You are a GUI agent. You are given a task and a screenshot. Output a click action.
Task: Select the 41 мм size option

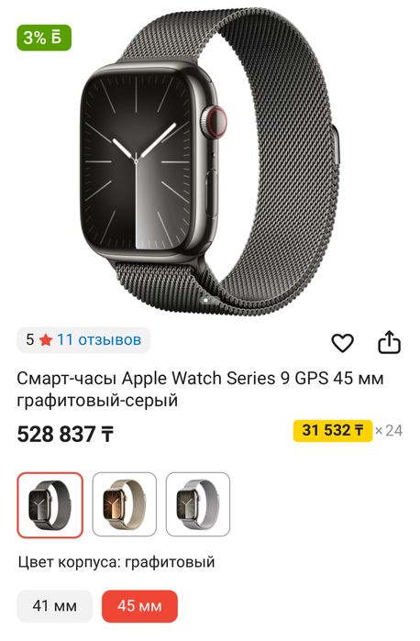(x=55, y=606)
